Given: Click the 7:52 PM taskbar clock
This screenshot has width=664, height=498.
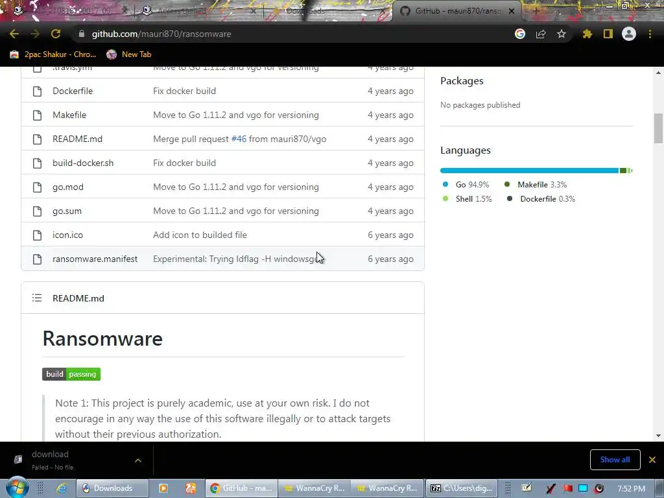Looking at the screenshot, I should pyautogui.click(x=631, y=489).
